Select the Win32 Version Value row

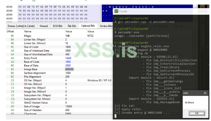point(59,103)
